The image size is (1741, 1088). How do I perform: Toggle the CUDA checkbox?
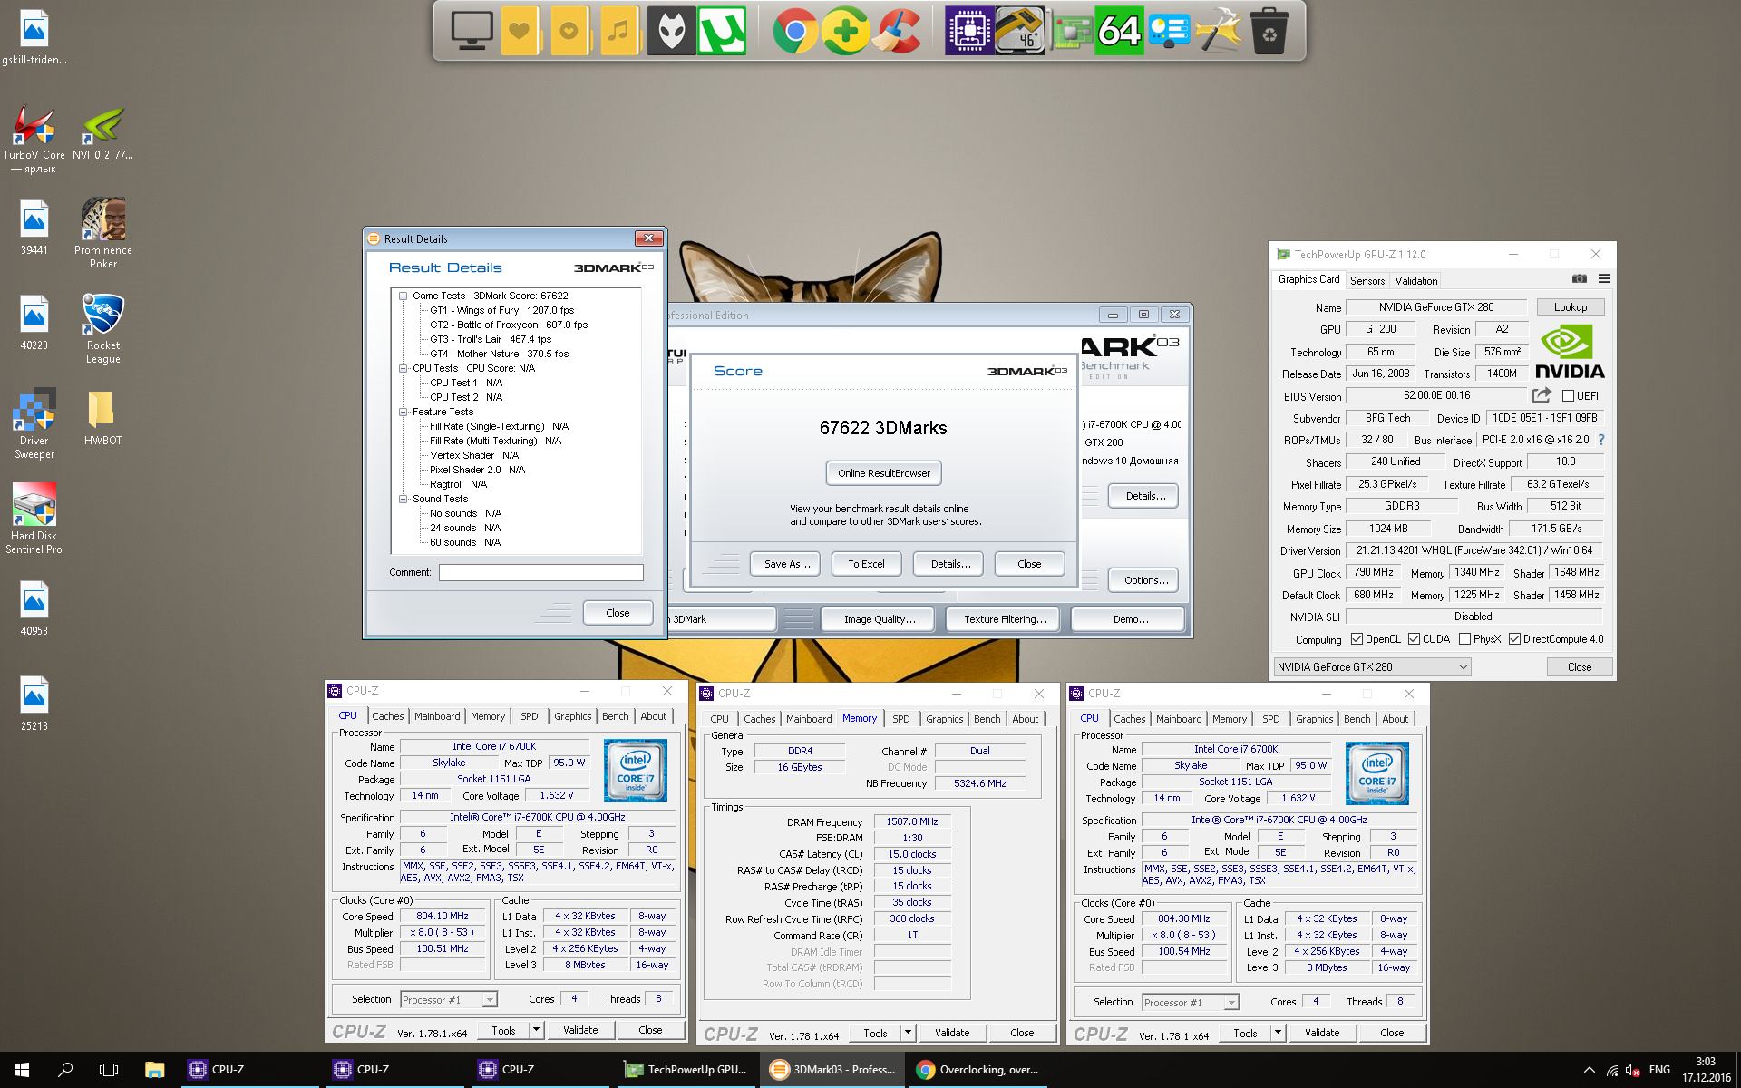point(1414,639)
